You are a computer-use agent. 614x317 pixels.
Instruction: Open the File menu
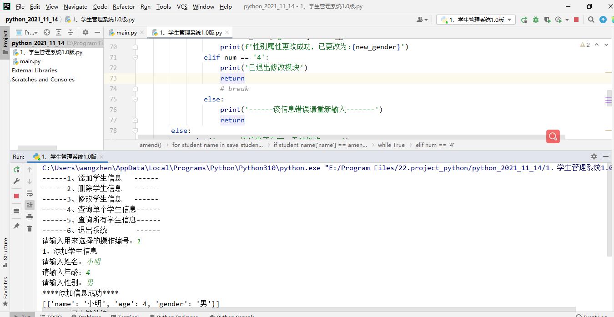point(20,6)
